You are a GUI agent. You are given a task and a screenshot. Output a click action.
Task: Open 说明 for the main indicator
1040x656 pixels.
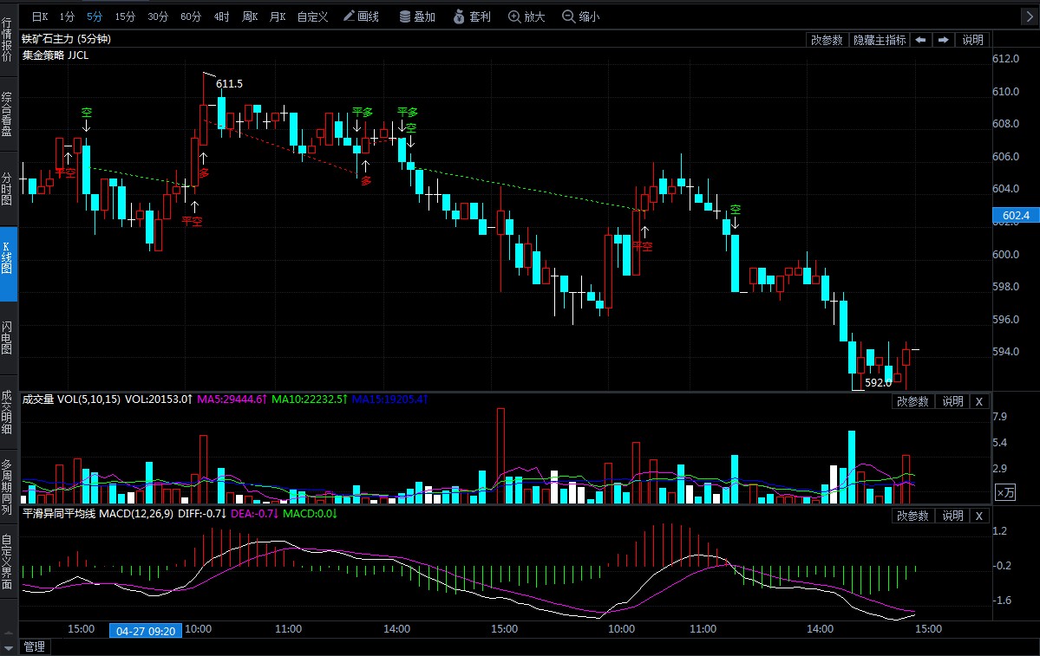(x=973, y=40)
